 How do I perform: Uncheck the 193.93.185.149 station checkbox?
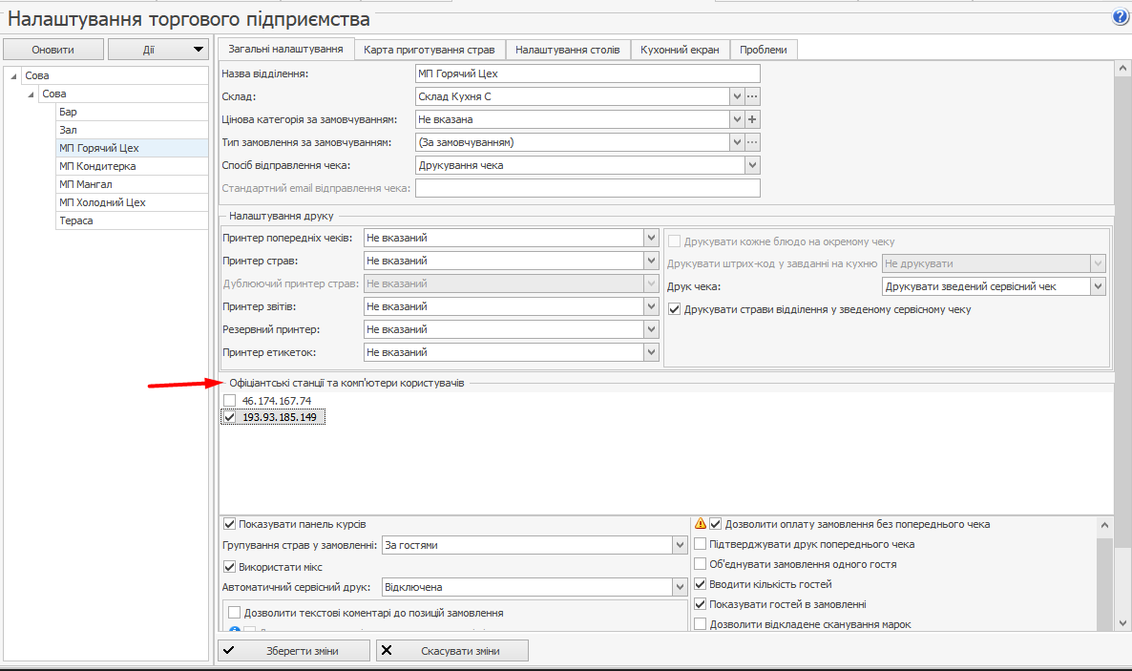[229, 418]
